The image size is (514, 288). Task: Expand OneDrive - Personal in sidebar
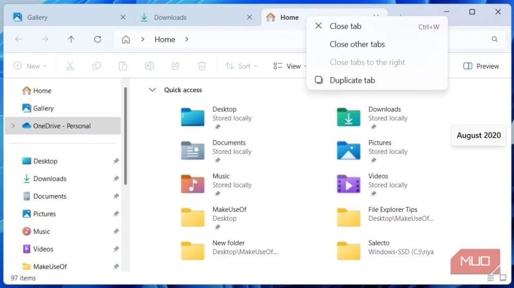[13, 126]
